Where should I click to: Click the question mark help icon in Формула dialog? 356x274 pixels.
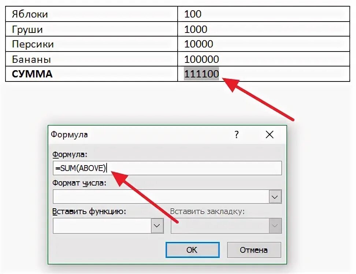(x=237, y=134)
